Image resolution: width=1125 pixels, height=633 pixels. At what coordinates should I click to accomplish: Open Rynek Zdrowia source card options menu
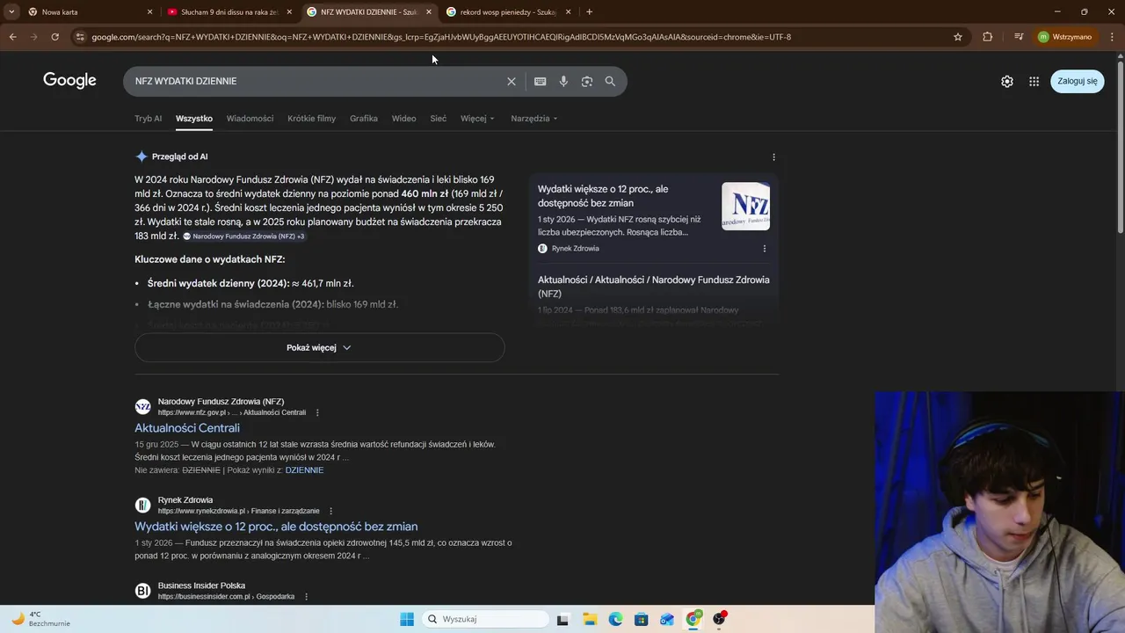pos(764,249)
